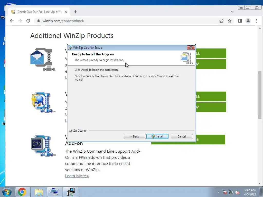263x197 pixels.
Task: Click the keyboard app taskbar icon
Action: tap(54, 192)
